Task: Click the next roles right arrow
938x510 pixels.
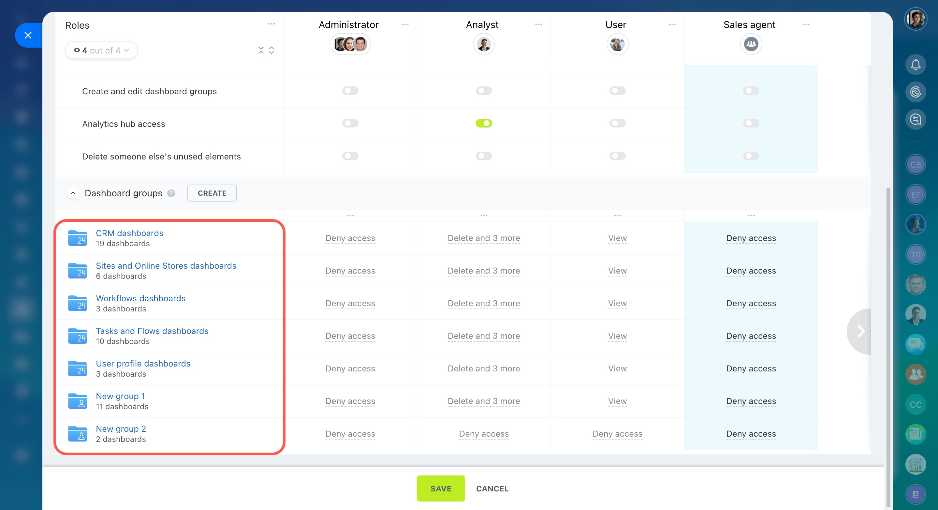Action: tap(860, 331)
